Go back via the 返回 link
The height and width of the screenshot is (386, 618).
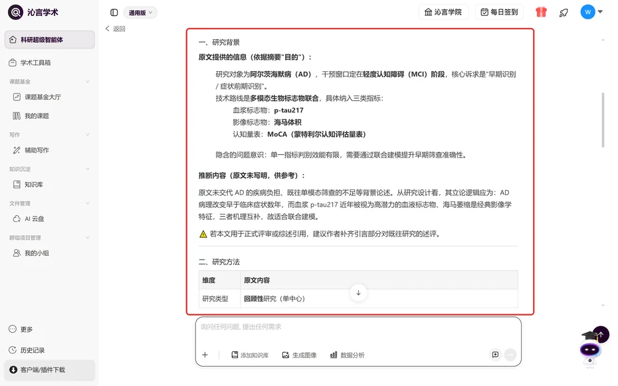pyautogui.click(x=115, y=29)
